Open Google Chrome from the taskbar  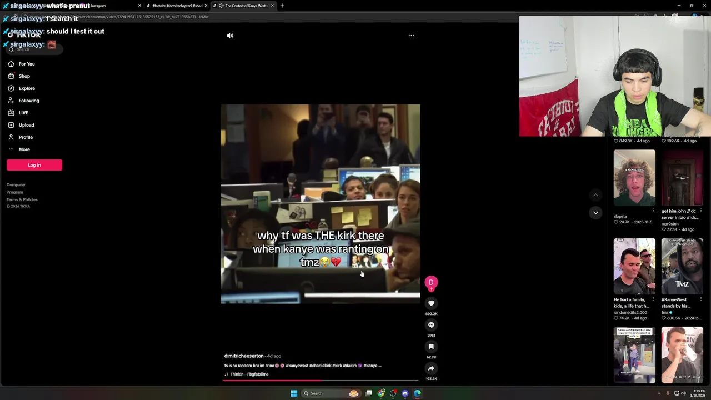381,393
